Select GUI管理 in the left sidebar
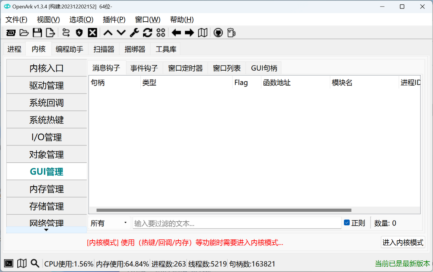Screen dimensions: 433x272 click(46, 171)
